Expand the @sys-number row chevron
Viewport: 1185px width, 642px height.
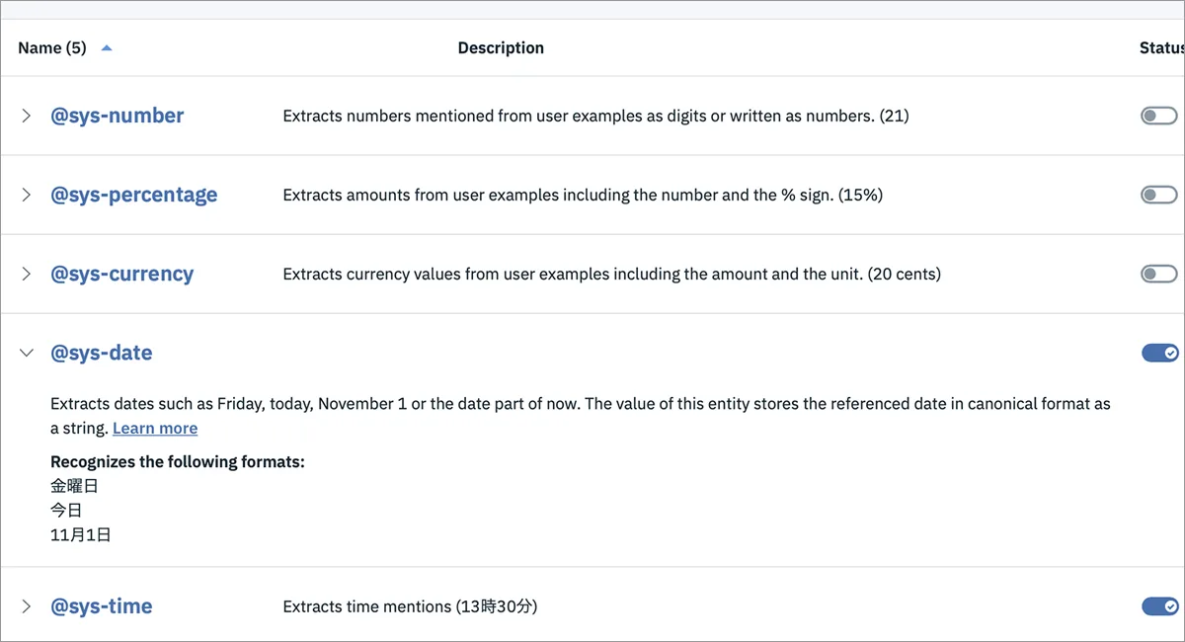click(x=27, y=116)
